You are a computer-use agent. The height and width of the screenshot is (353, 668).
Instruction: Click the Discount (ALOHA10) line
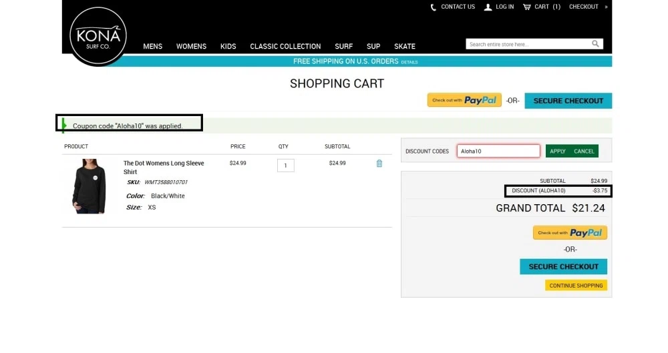559,191
